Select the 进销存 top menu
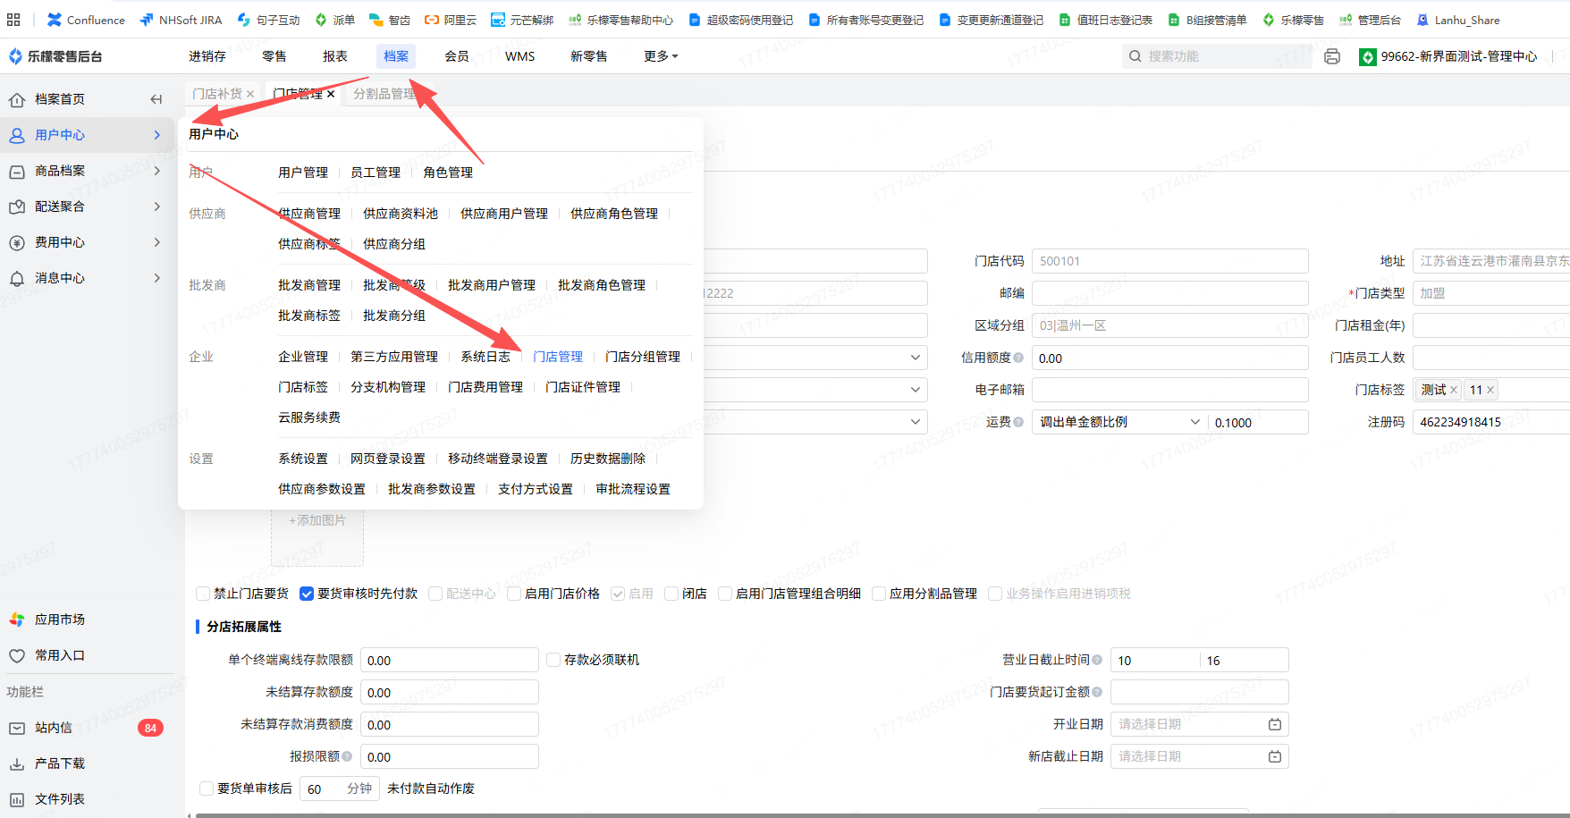Screen dimensions: 1570x818 [207, 56]
